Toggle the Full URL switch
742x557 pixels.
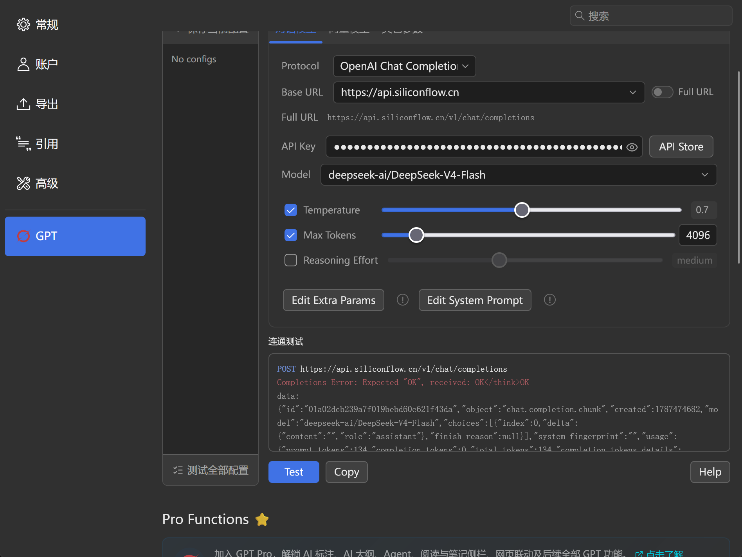click(x=662, y=92)
